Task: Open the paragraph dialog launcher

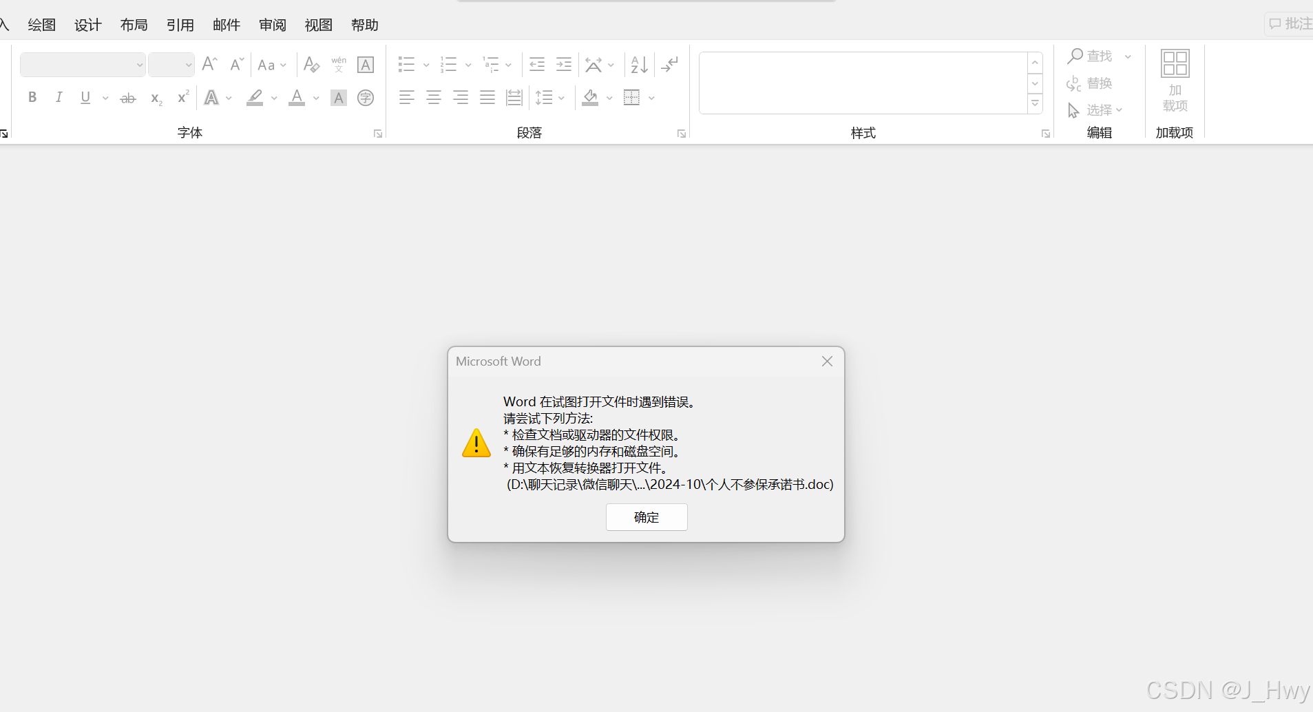Action: (x=682, y=134)
